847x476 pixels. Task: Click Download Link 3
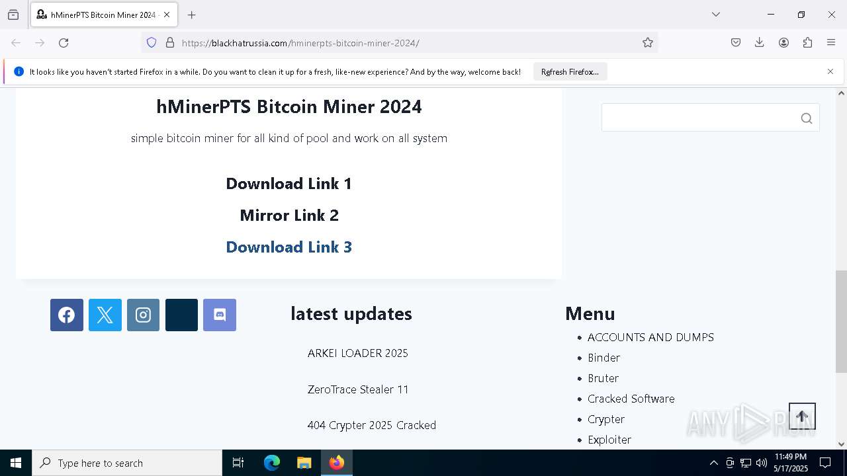coord(289,247)
